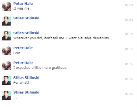The width and height of the screenshot is (137, 107).
Task: Open Peter Hale name link at 01:29
Action: tap(23, 4)
